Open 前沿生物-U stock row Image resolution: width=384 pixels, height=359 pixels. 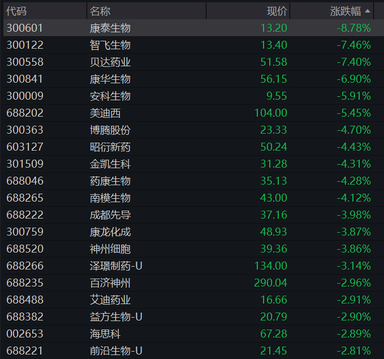click(193, 351)
